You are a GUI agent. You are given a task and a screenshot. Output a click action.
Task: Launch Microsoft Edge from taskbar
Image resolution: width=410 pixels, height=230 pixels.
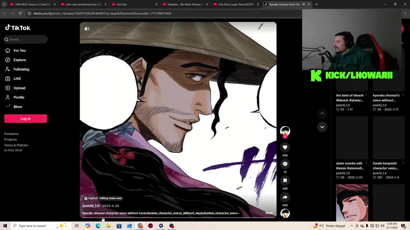click(x=98, y=226)
